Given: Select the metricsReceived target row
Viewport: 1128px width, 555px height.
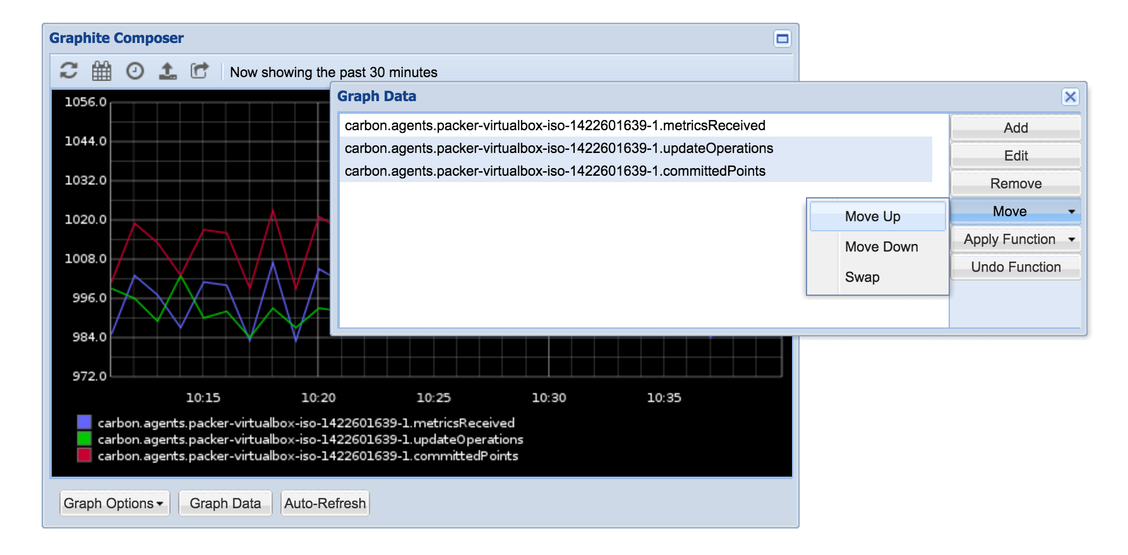Looking at the screenshot, I should point(636,125).
